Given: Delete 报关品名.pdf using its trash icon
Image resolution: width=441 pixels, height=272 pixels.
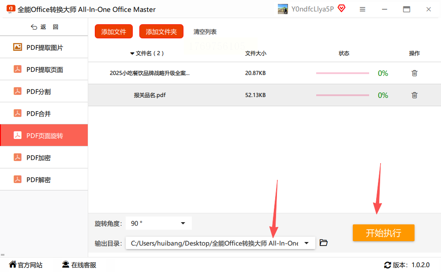Looking at the screenshot, I should pos(414,95).
